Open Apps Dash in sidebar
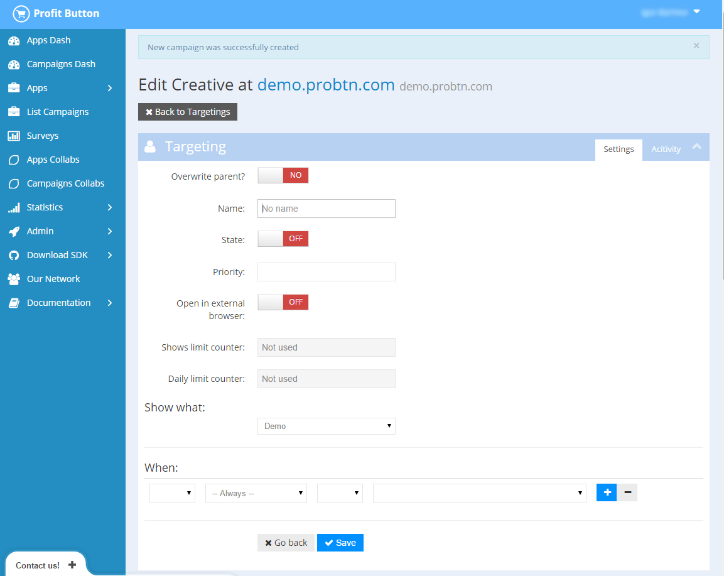Screen dimensions: 724x576 pos(48,41)
